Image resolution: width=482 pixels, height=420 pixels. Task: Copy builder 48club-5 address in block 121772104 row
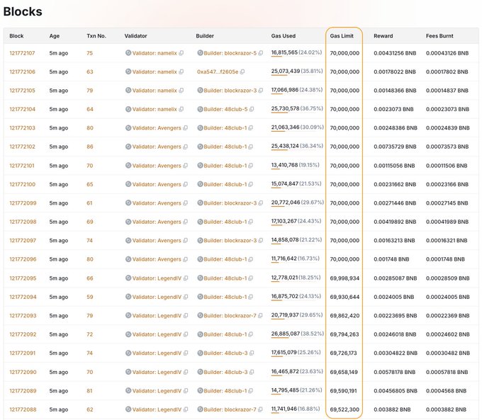(252, 109)
